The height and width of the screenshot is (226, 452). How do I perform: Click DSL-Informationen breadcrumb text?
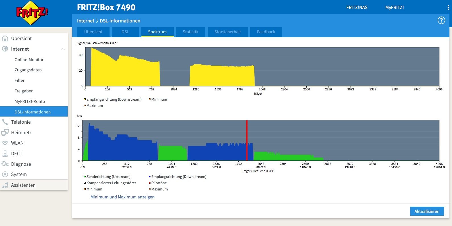(x=120, y=21)
